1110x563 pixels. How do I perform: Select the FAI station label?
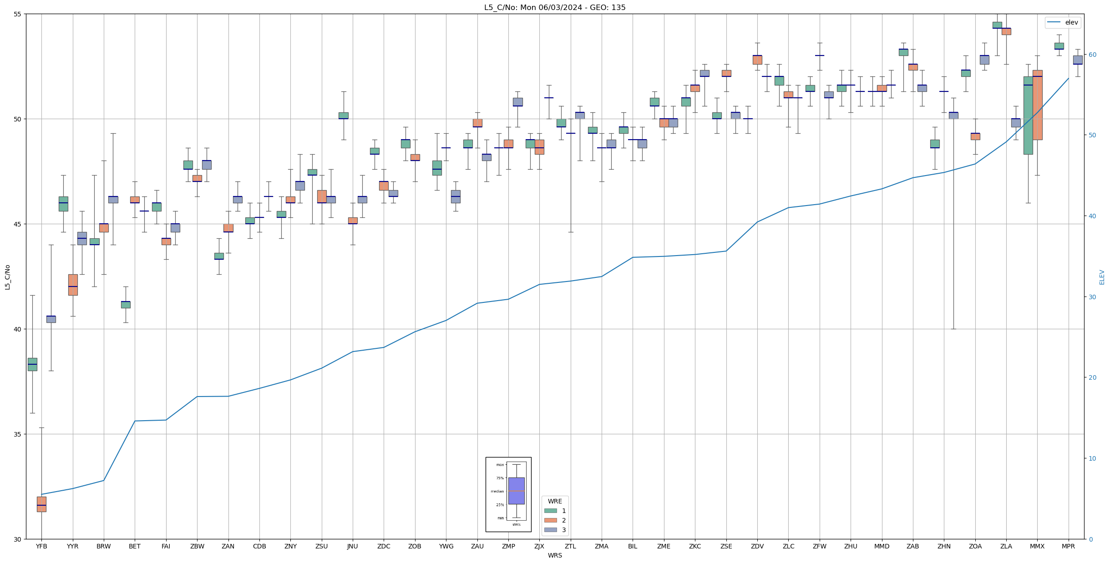click(166, 546)
